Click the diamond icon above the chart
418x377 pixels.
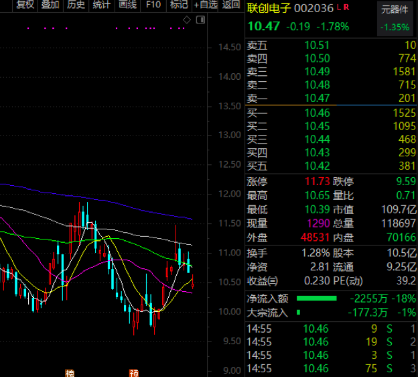(x=187, y=20)
